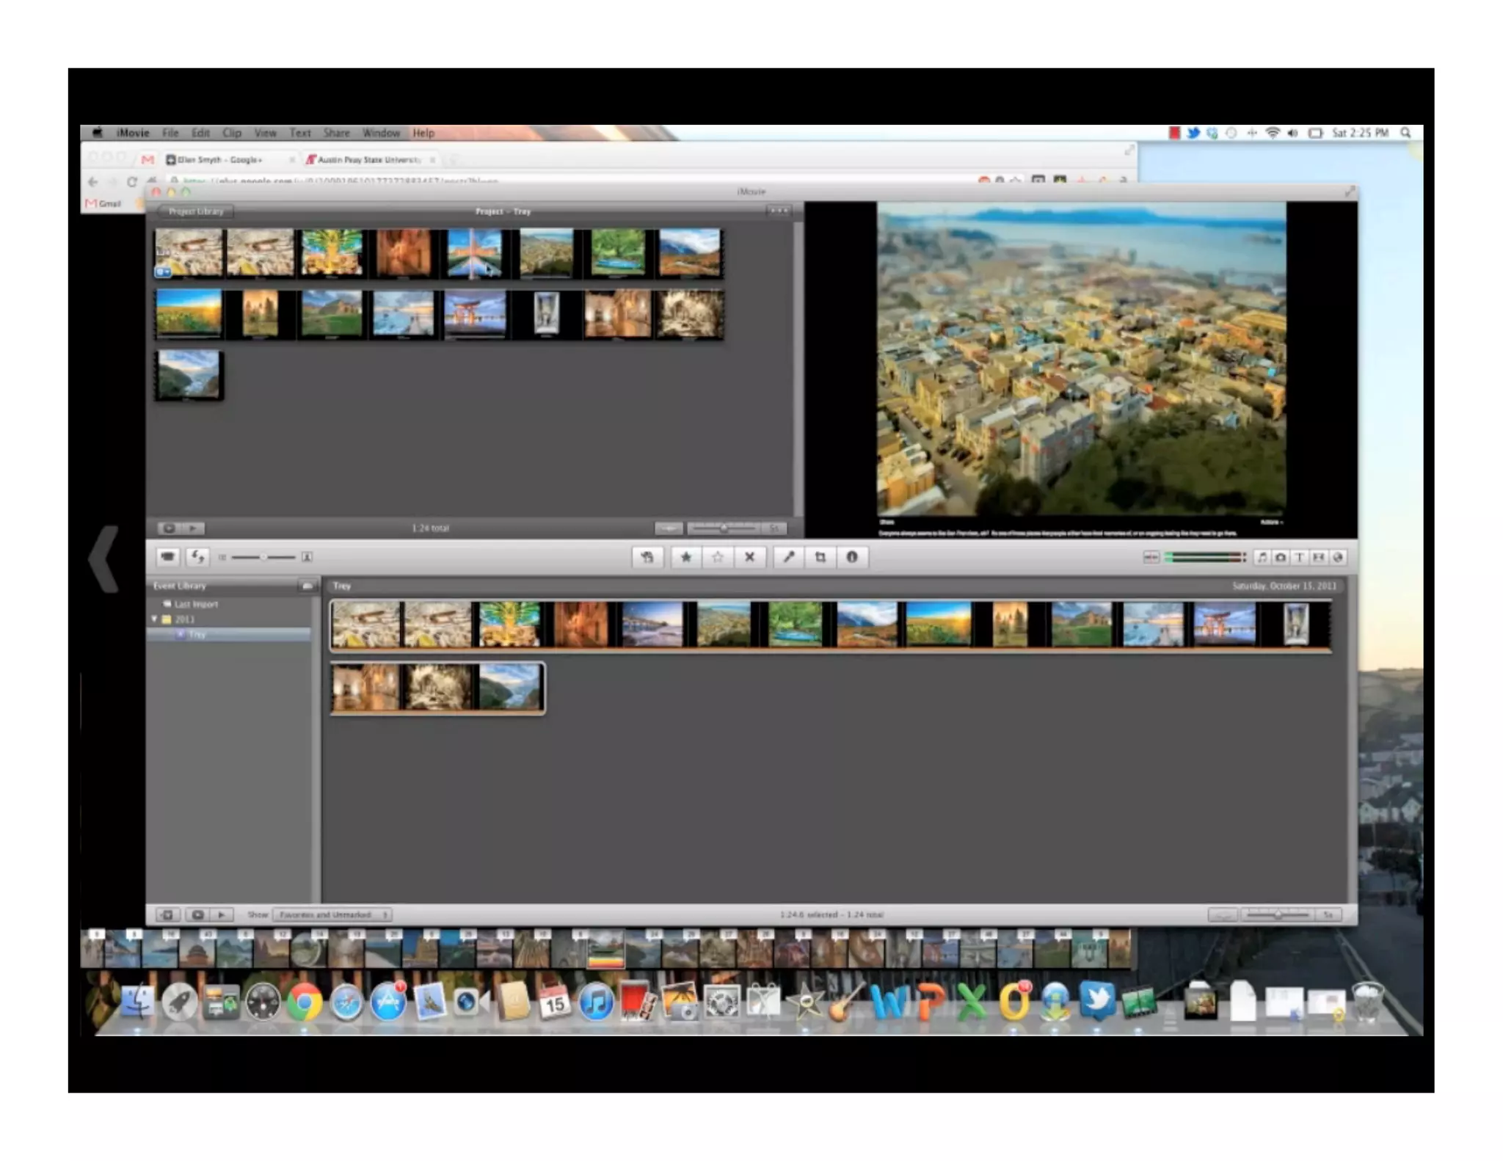Image resolution: width=1503 pixels, height=1161 pixels.
Task: Open the music and sound effects browser
Action: point(1262,558)
